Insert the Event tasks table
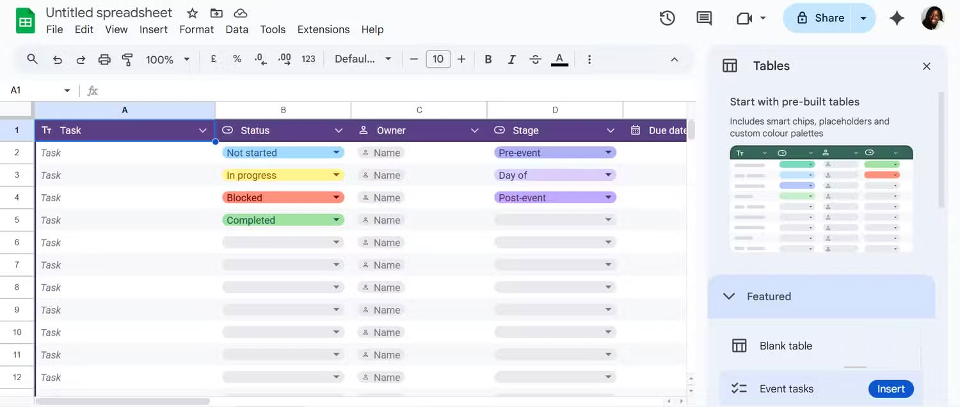This screenshot has width=960, height=407. point(890,388)
